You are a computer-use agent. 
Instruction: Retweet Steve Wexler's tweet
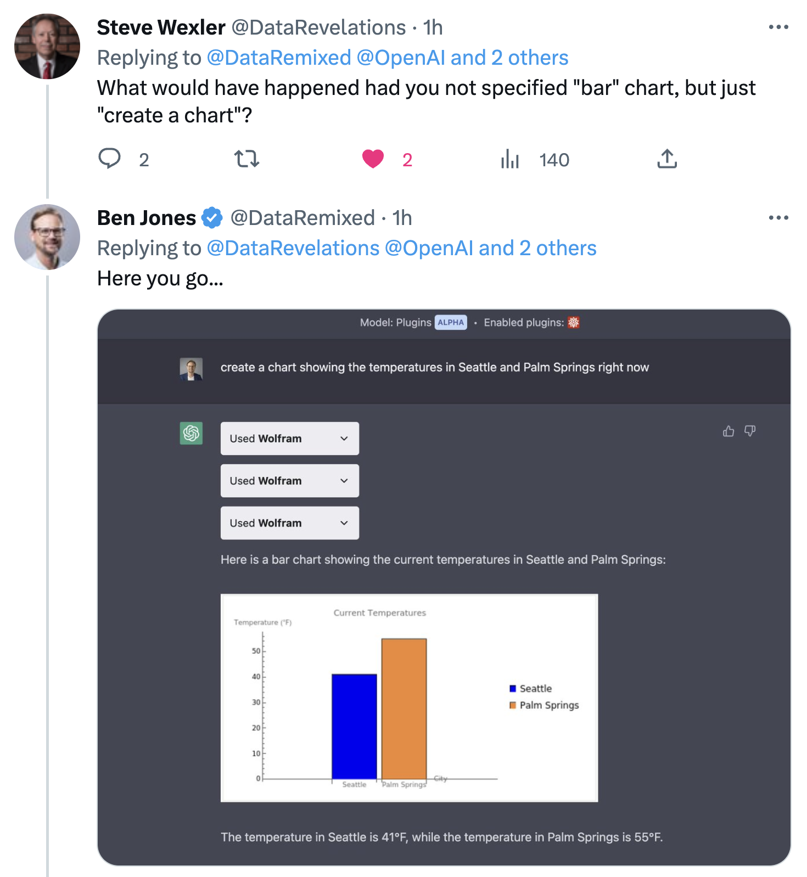click(x=246, y=160)
